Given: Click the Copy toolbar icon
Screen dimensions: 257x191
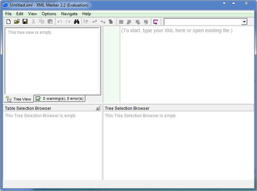Looking at the screenshot, I should (x=42, y=22).
